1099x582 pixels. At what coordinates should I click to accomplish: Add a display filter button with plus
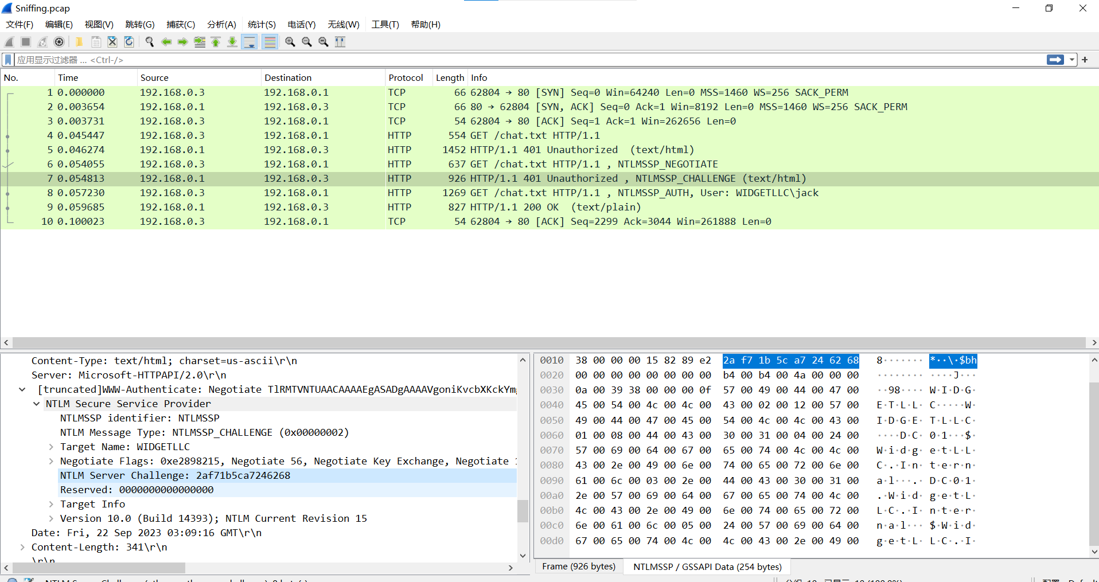tap(1085, 60)
